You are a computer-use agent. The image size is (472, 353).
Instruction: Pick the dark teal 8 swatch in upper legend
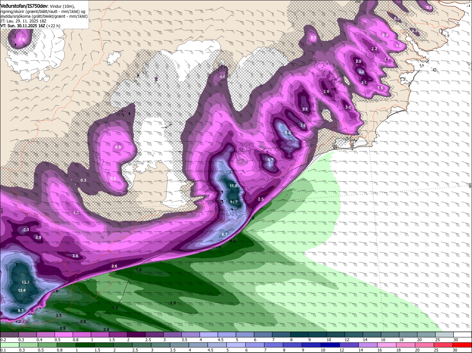[299, 335]
